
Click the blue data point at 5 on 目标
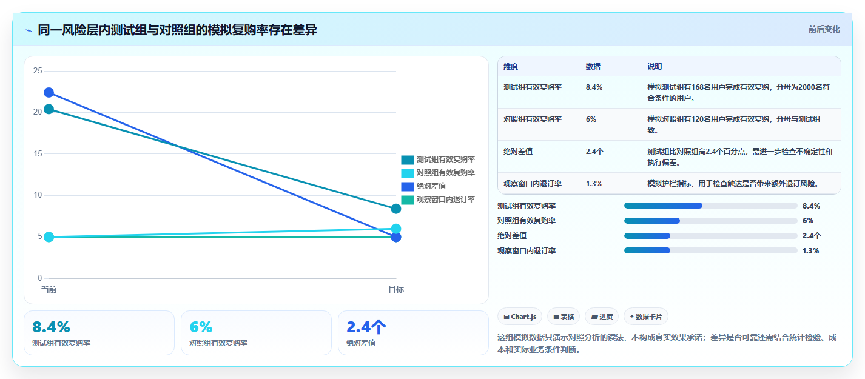[396, 237]
